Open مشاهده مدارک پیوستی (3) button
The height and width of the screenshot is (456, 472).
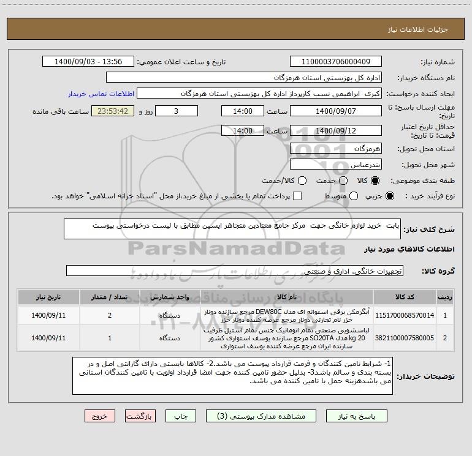coord(261,416)
